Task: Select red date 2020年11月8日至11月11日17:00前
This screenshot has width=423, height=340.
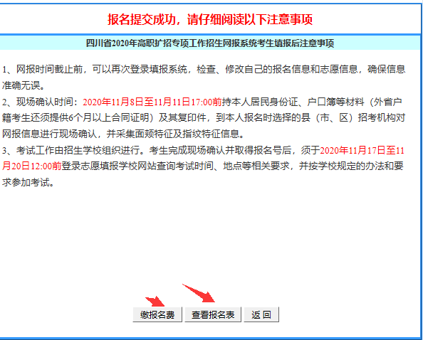Action: [x=152, y=102]
